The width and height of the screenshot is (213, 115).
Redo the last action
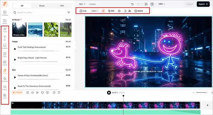(138, 4)
